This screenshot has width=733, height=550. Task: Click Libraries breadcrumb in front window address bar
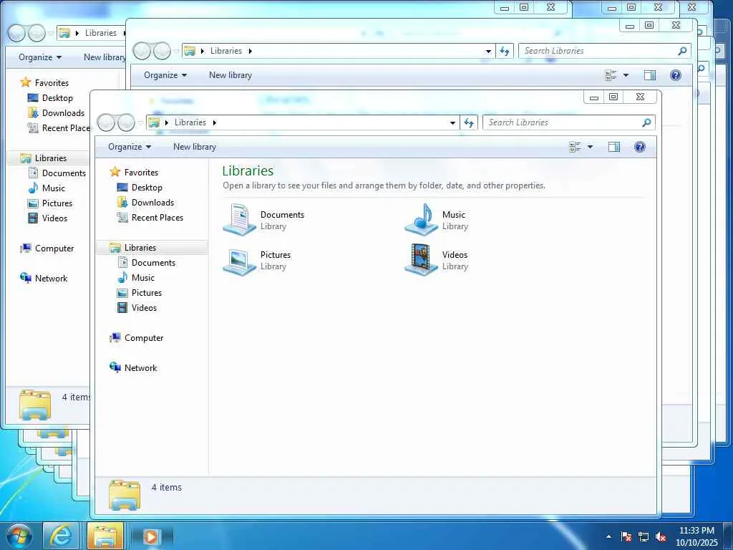tap(190, 122)
